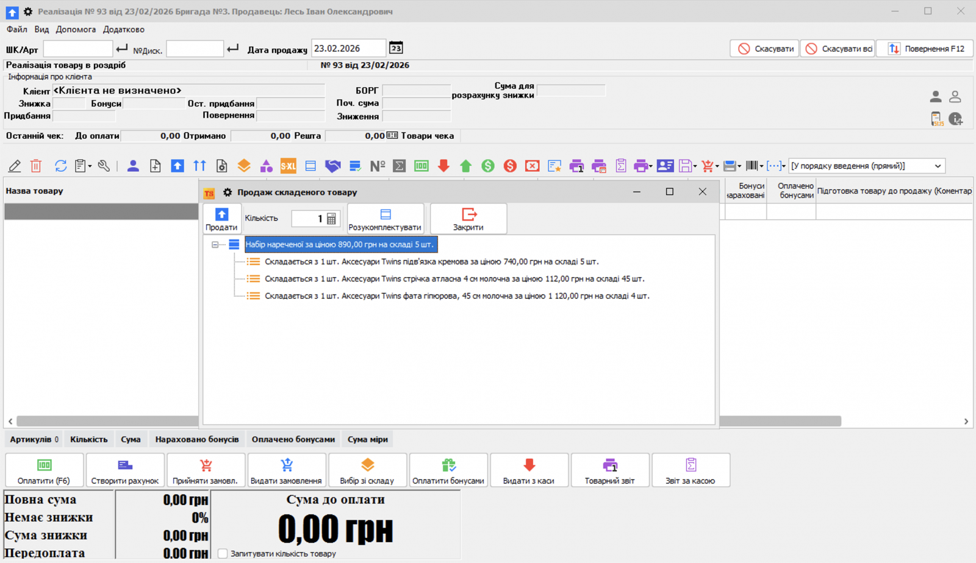The image size is (976, 563).
Task: Open the calendar picker next to sale date
Action: point(396,48)
